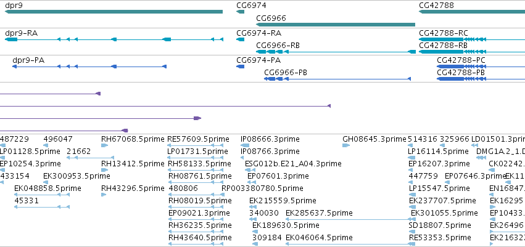The width and height of the screenshot is (525, 247).
Task: Select EST EP16207.3prime
Action: [438, 164]
